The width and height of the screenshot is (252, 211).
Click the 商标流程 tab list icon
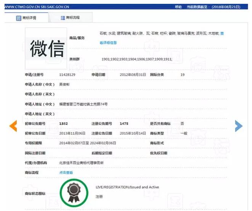pos(63,18)
